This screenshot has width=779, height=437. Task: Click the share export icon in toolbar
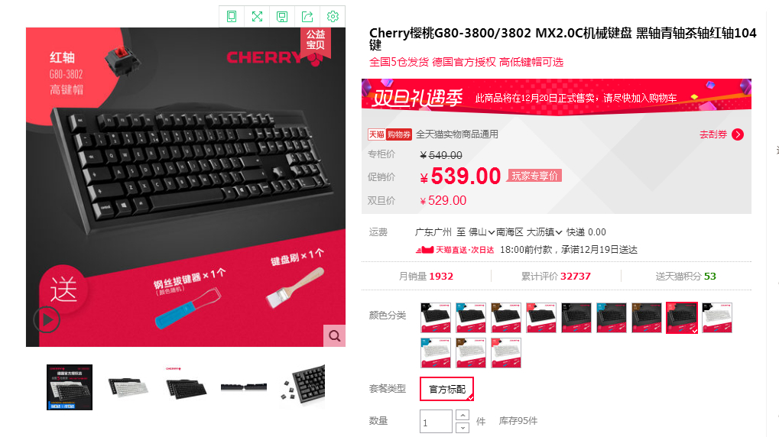click(307, 16)
